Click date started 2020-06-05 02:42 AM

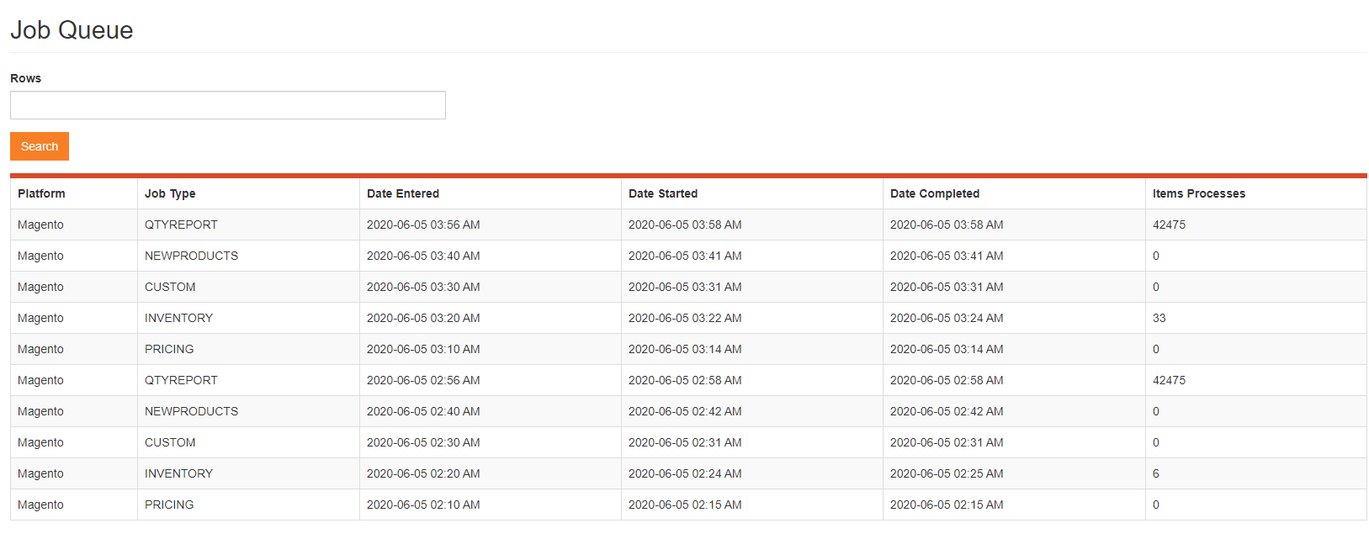point(685,411)
